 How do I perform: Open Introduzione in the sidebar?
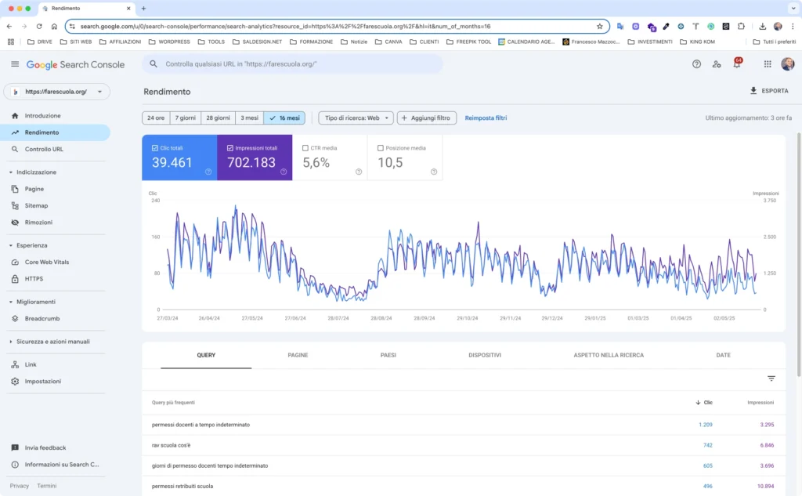click(56, 116)
